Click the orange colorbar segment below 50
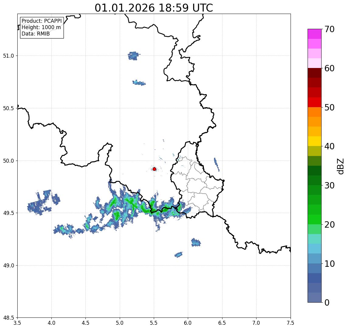 (315, 112)
